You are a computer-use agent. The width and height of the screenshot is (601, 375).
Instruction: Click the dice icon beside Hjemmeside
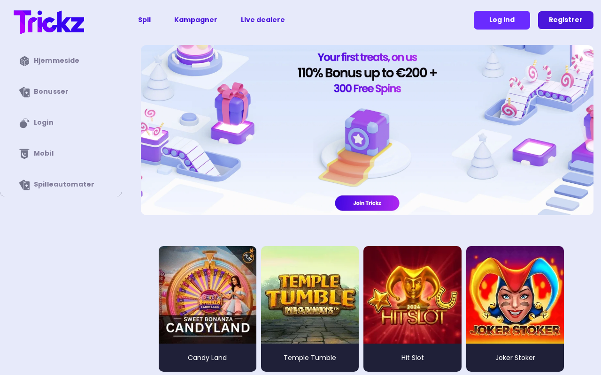point(24,61)
